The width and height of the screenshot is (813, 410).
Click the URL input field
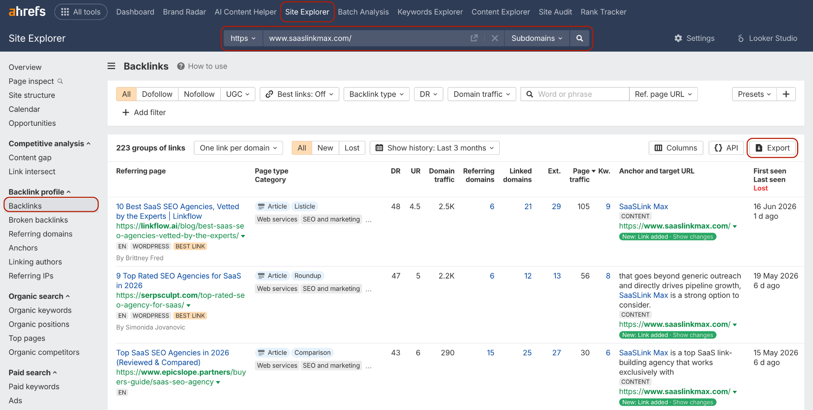365,38
